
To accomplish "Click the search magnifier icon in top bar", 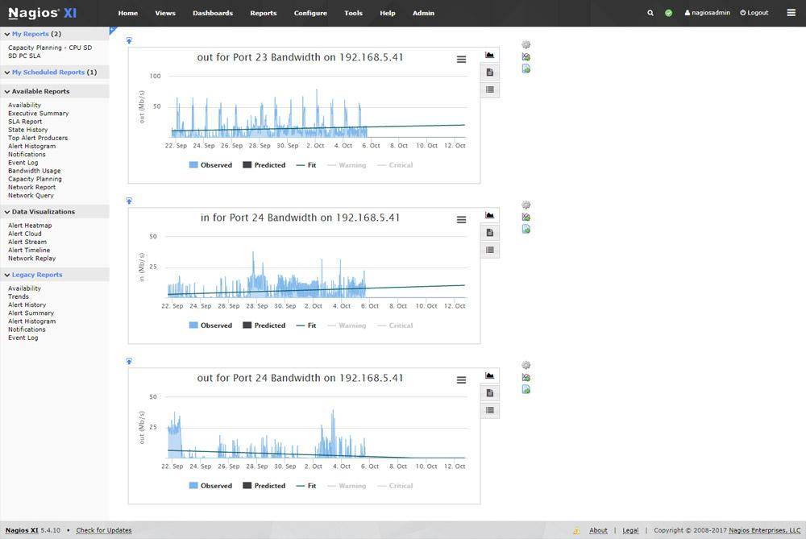I will (x=650, y=13).
